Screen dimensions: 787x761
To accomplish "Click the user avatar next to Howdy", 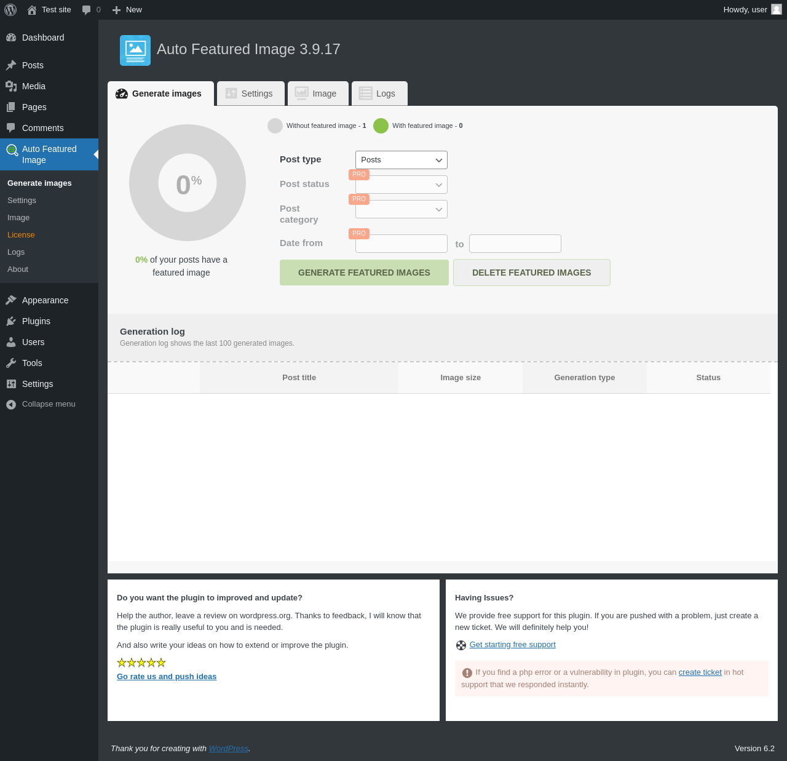I will point(776,9).
